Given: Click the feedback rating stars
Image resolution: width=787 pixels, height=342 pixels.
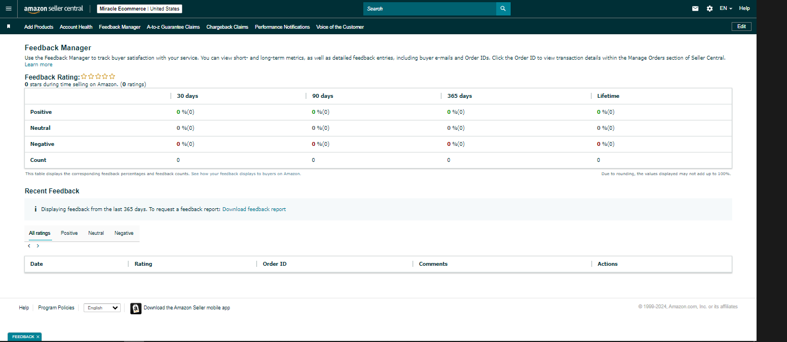Looking at the screenshot, I should pos(98,77).
